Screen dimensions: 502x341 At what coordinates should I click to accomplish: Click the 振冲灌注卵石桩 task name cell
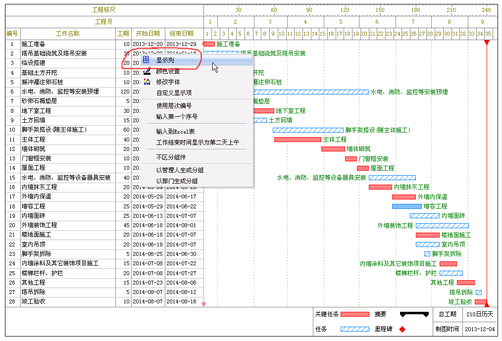pyautogui.click(x=68, y=82)
